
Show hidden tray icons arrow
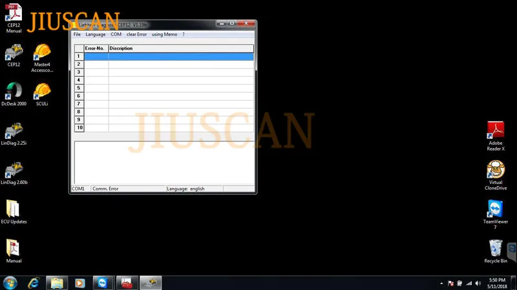tap(441, 284)
